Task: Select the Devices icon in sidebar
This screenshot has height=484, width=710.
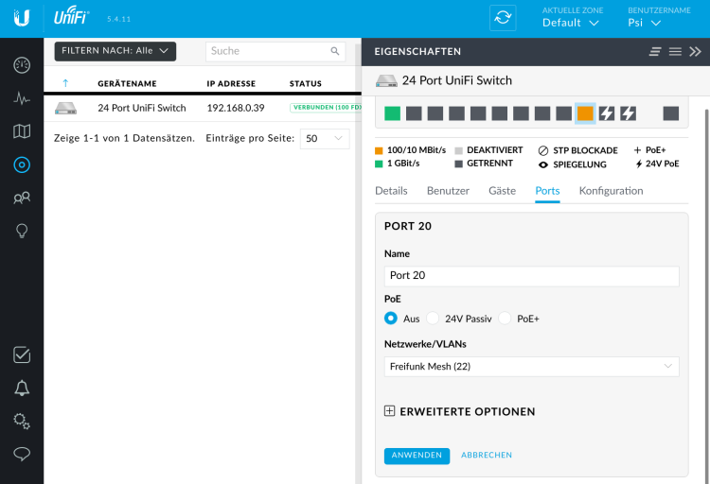Action: (22, 164)
